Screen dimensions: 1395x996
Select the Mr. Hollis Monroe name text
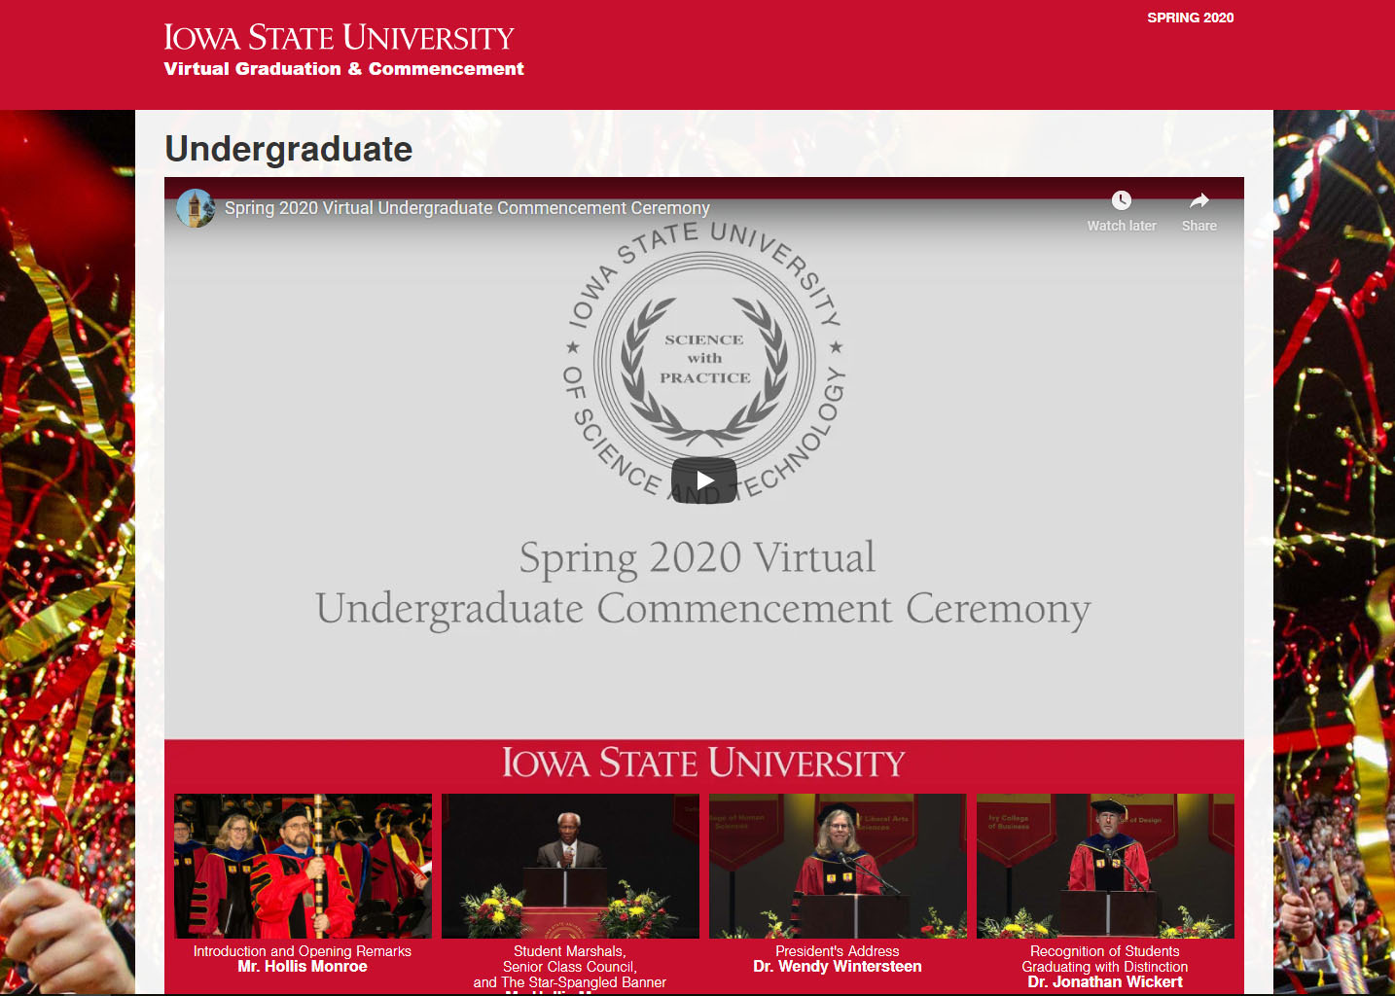point(303,967)
